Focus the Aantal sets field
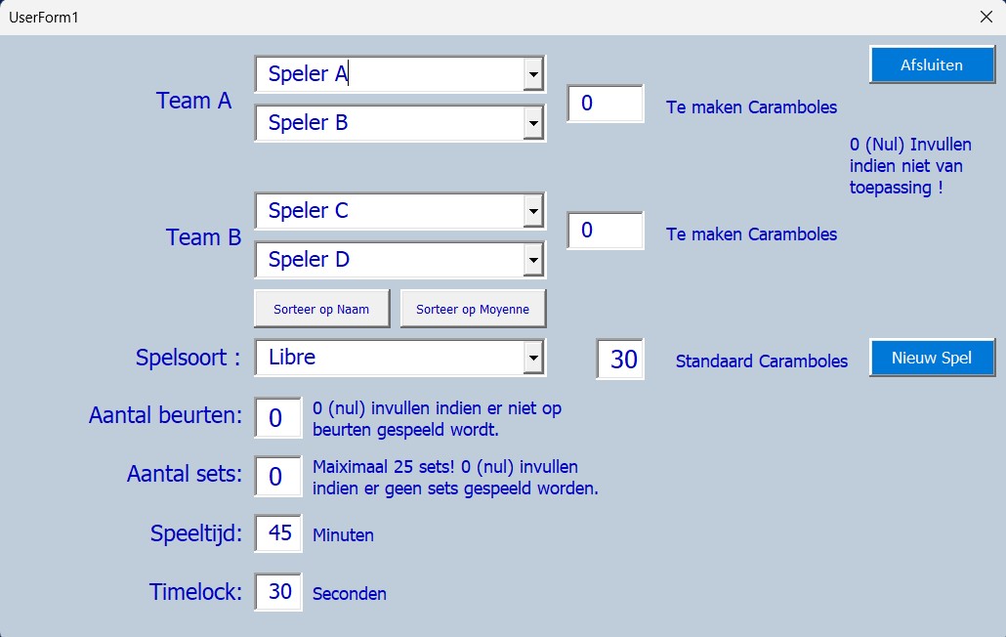This screenshot has width=1006, height=637. [x=277, y=476]
